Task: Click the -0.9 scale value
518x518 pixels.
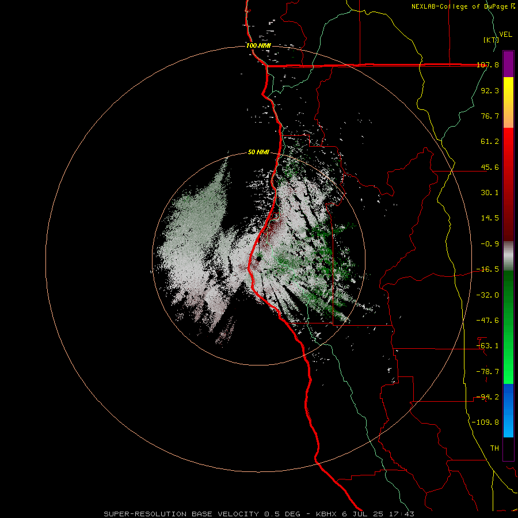Action: [x=490, y=244]
